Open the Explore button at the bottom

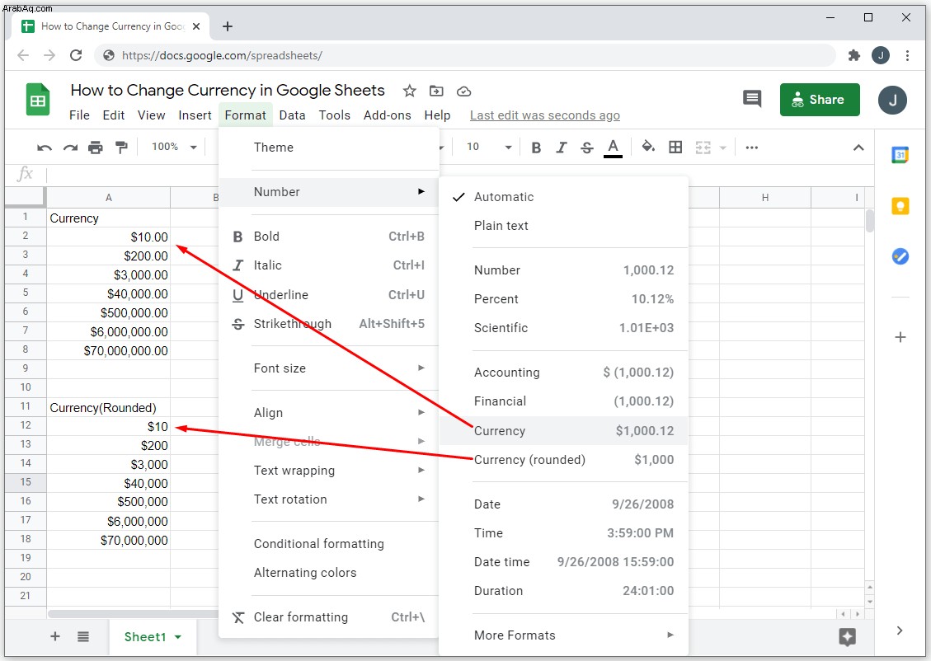[x=847, y=636]
